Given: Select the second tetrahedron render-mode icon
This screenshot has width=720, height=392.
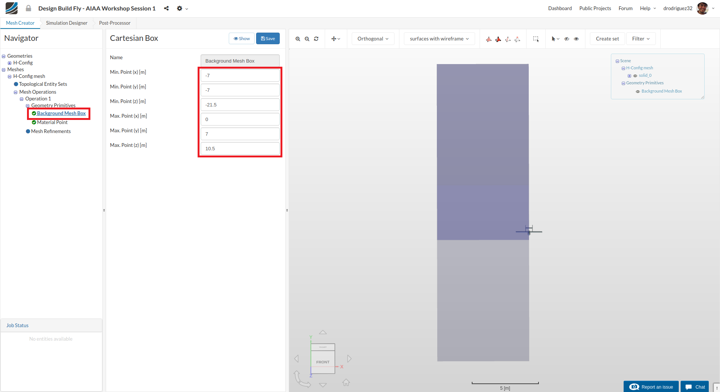Looking at the screenshot, I should coord(498,39).
